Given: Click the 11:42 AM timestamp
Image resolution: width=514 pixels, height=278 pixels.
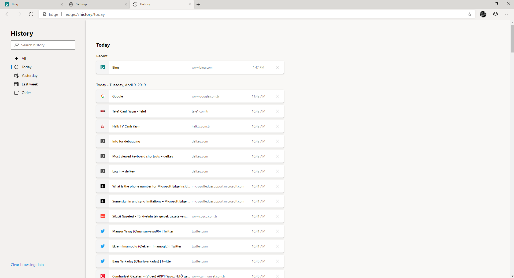Looking at the screenshot, I should coord(258,96).
